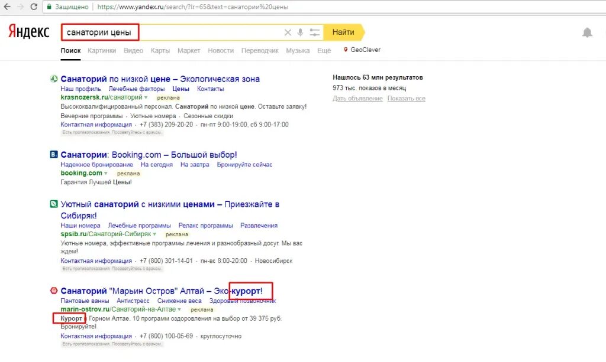Open the 'Наши номера' sitelink
The image size is (606, 362).
click(80, 226)
